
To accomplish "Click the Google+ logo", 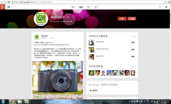I will pos(2,7).
